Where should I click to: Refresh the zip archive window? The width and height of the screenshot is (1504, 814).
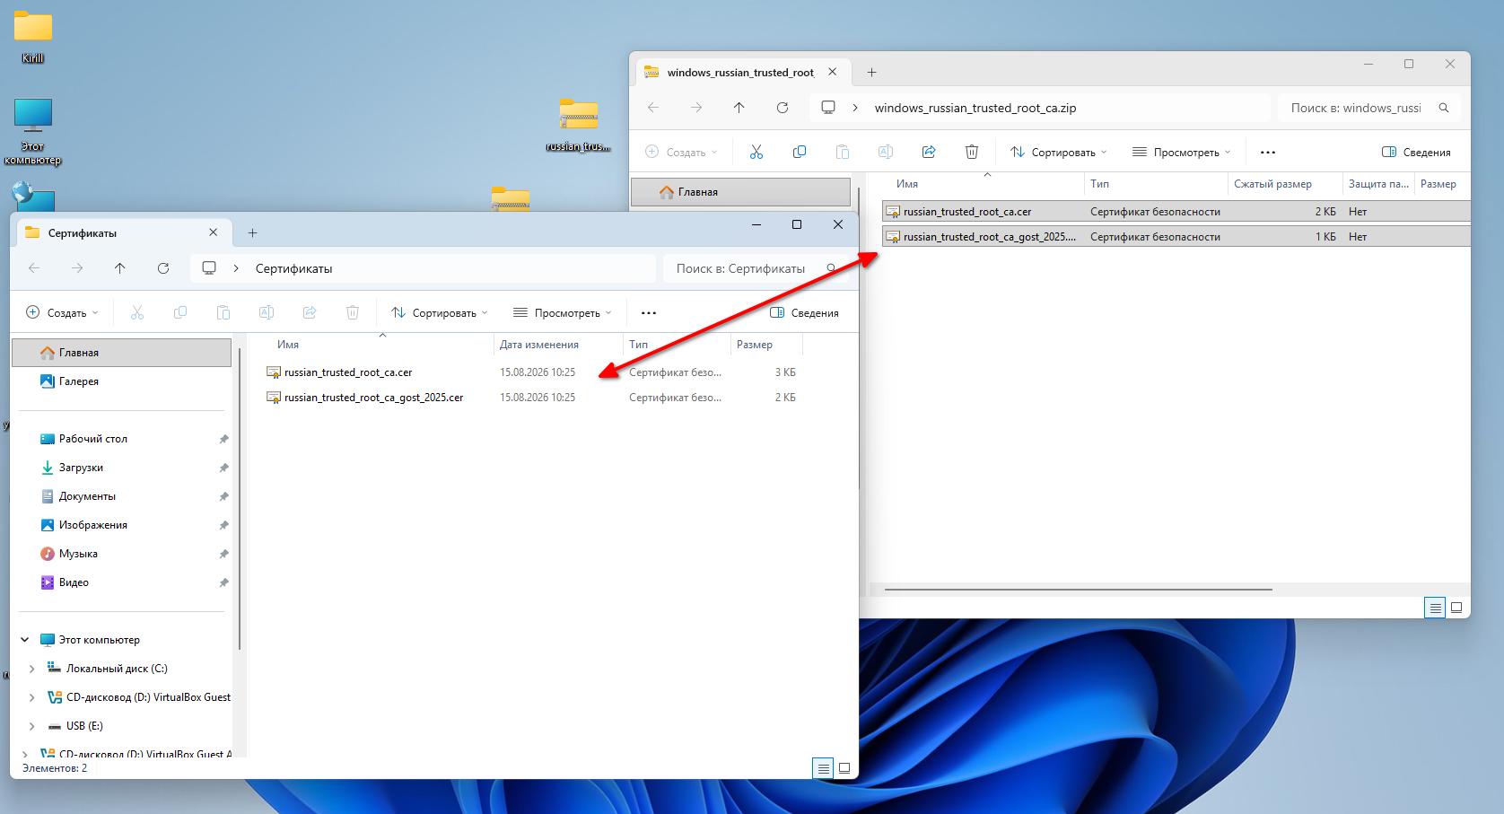point(783,108)
